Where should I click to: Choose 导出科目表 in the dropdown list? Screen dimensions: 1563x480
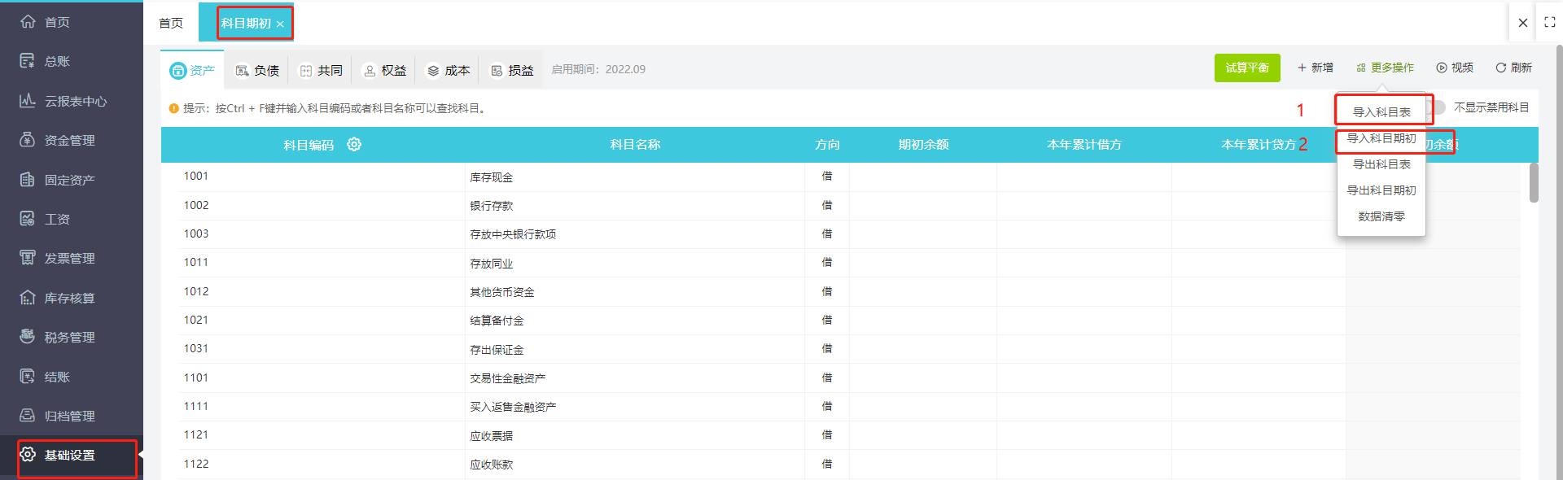(x=1381, y=164)
